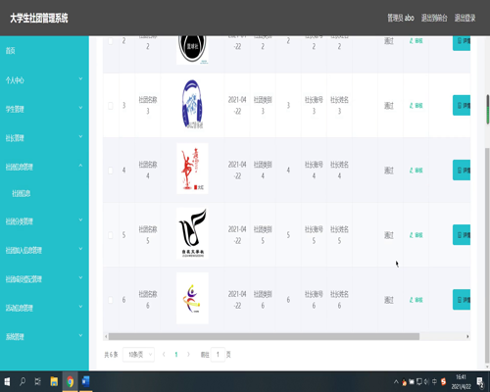Open the 审核 link in row 5
The height and width of the screenshot is (392, 490).
point(416,235)
